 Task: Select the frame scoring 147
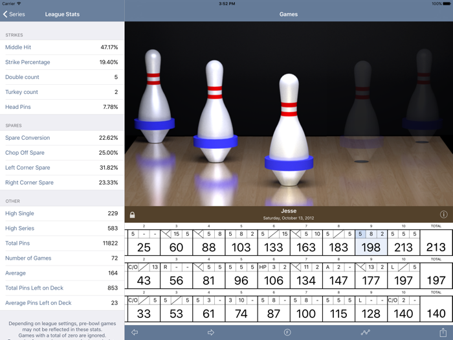point(338,276)
